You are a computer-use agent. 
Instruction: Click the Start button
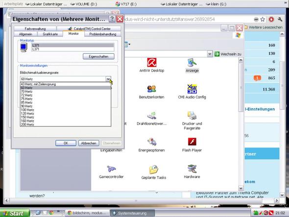pyautogui.click(x=14, y=213)
